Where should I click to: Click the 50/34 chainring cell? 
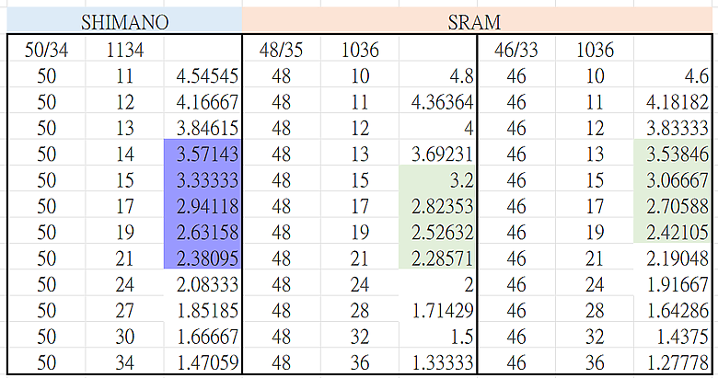click(x=46, y=49)
